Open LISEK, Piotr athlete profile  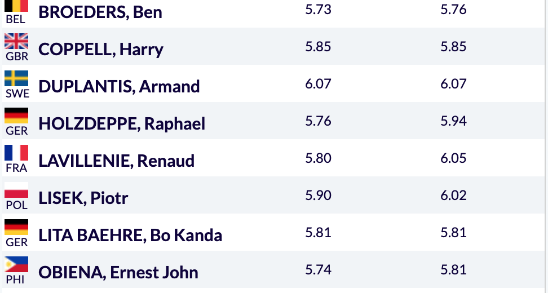coord(83,198)
